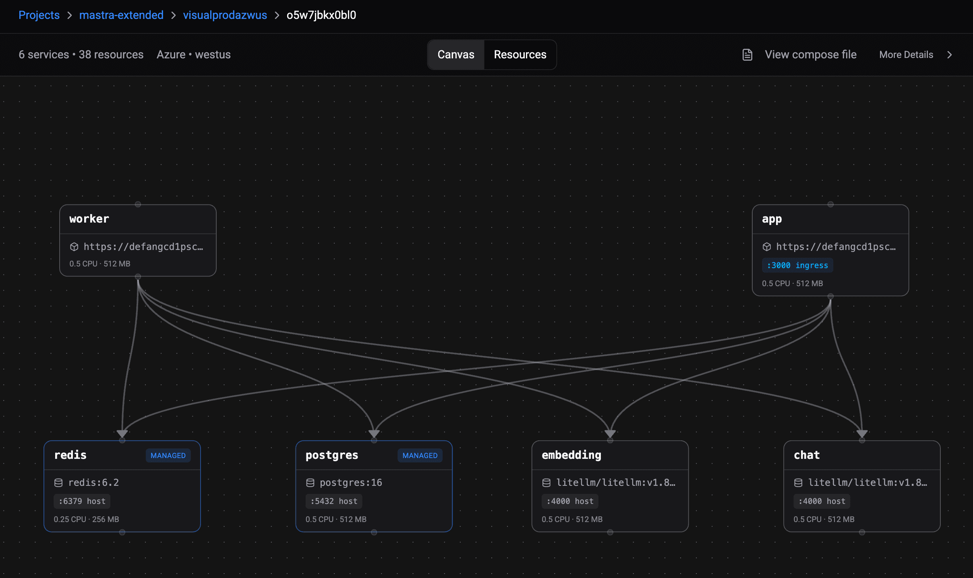Screen dimensions: 973x578
Task: Select the app service node title
Action: coord(772,219)
